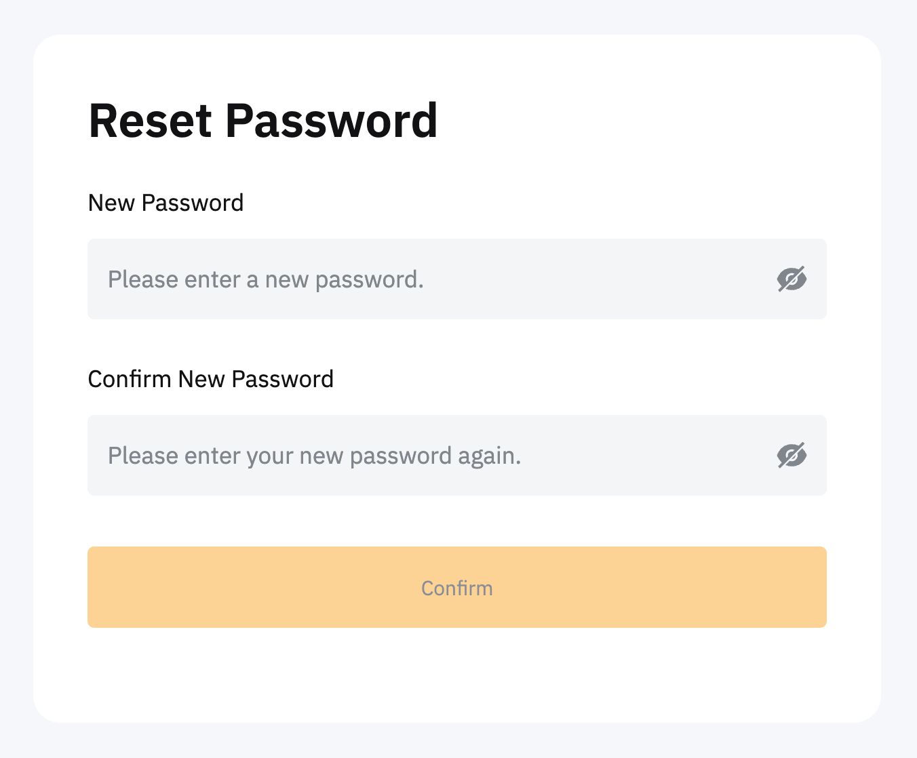Click "Please enter a new password." placeholder

[x=266, y=279]
